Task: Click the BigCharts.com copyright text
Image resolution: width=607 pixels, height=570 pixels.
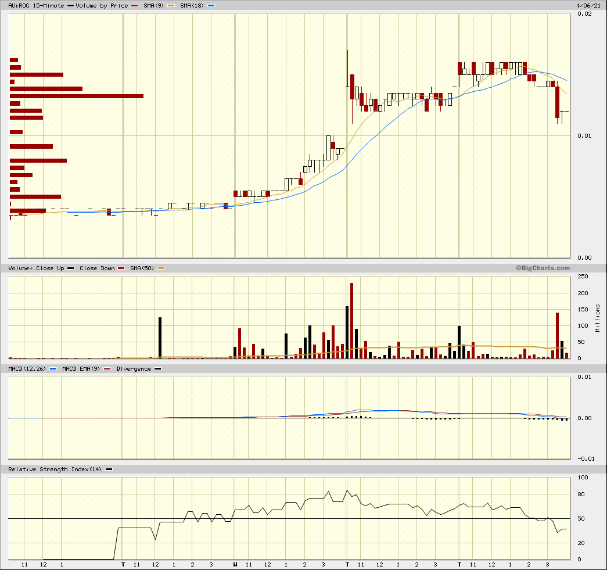Action: (x=543, y=268)
